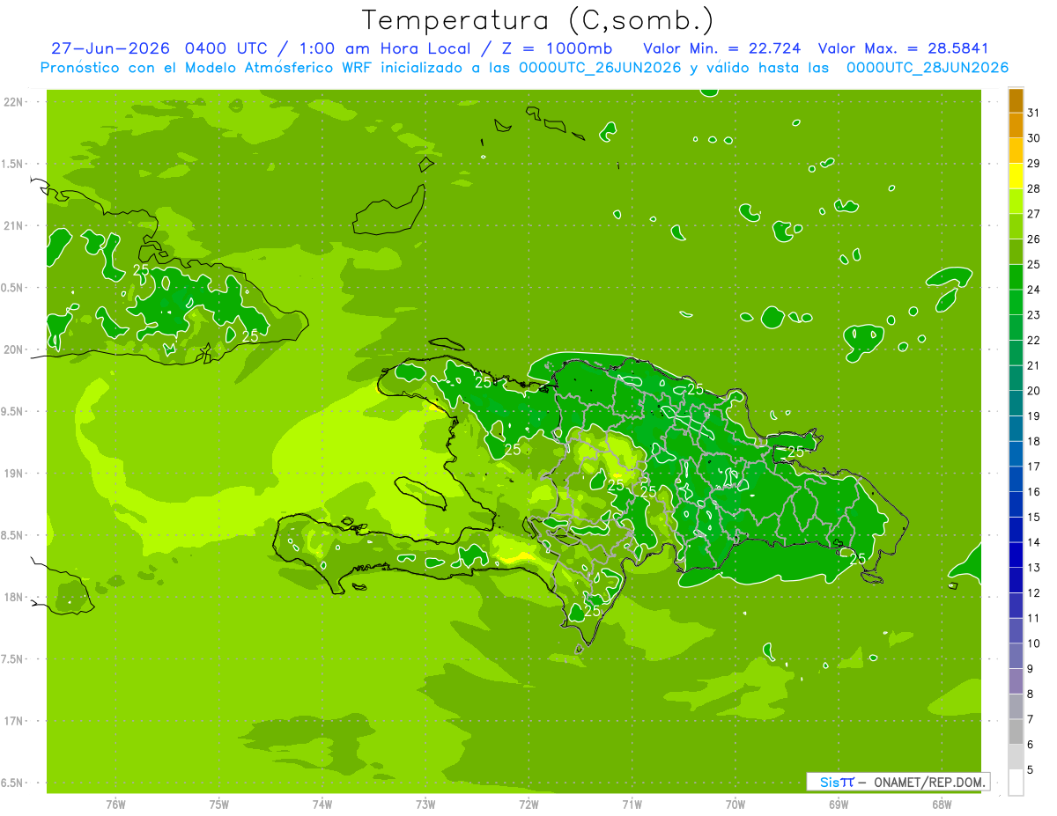This screenshot has height=816, width=1057.
Task: Click the "74W" longitude label
Action: point(322,805)
